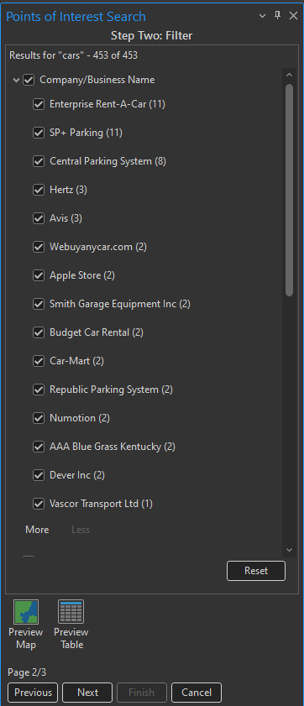Click the Page 2/3 indicator

tap(27, 672)
